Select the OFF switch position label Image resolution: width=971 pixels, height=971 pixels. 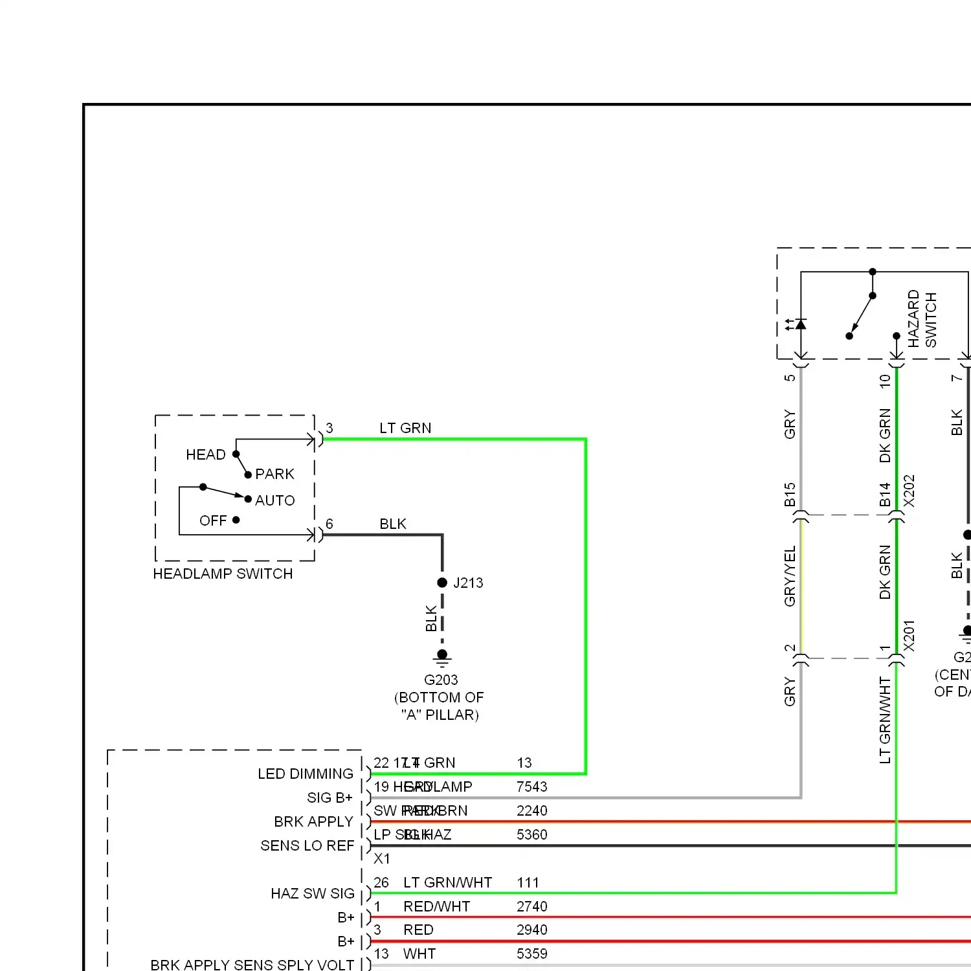point(213,520)
